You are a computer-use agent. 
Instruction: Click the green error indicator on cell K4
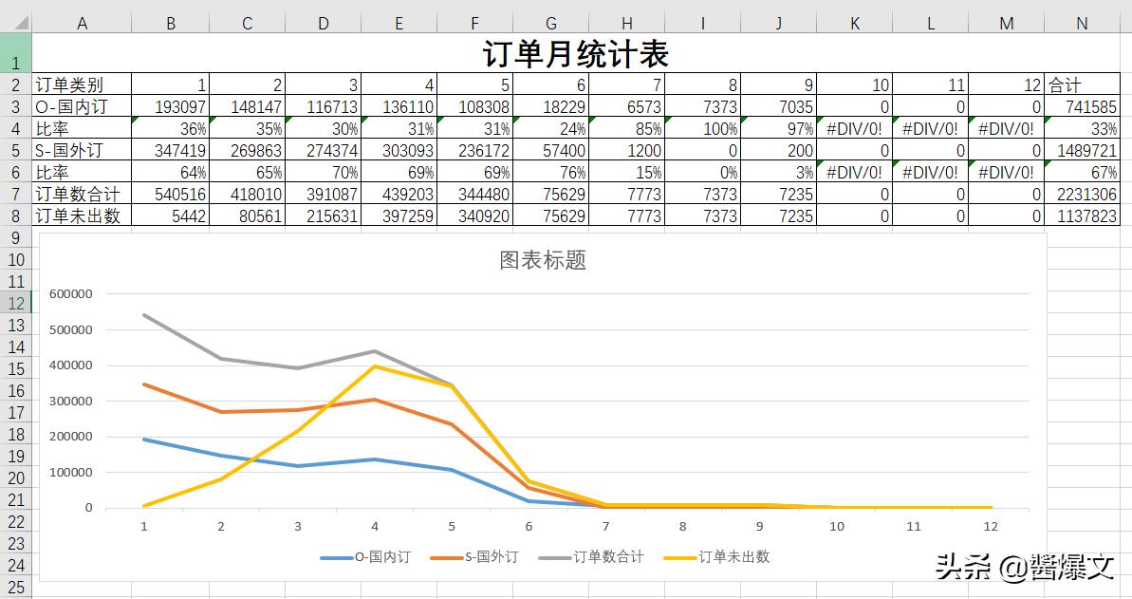coord(822,122)
